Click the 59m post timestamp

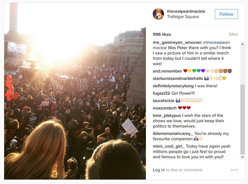[233, 34]
